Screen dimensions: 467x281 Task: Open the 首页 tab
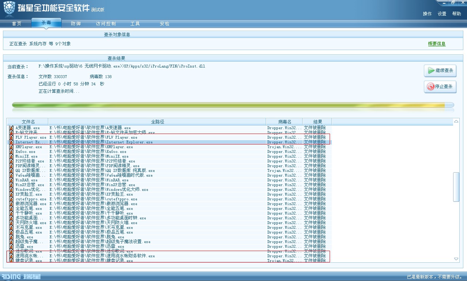click(x=16, y=24)
